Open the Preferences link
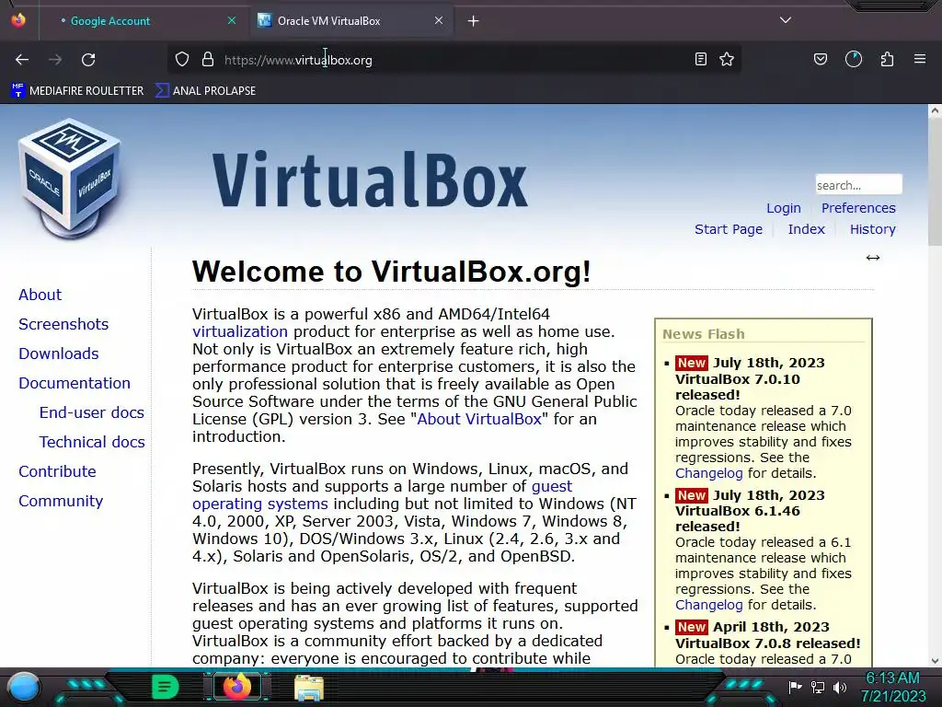This screenshot has height=707, width=942. [858, 208]
